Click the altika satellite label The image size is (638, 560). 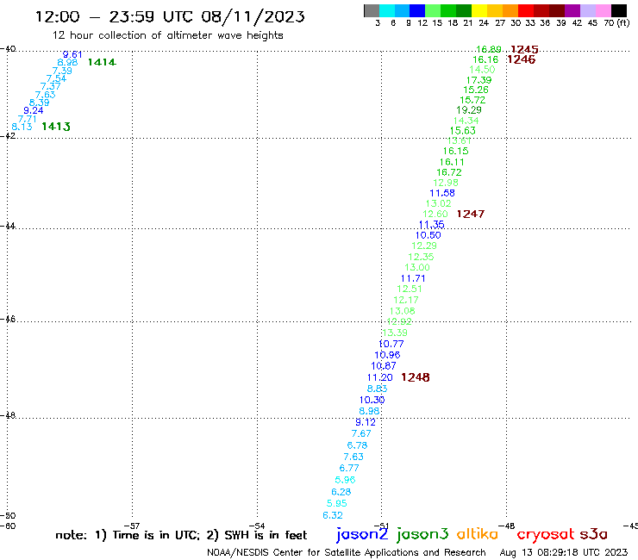click(x=477, y=534)
